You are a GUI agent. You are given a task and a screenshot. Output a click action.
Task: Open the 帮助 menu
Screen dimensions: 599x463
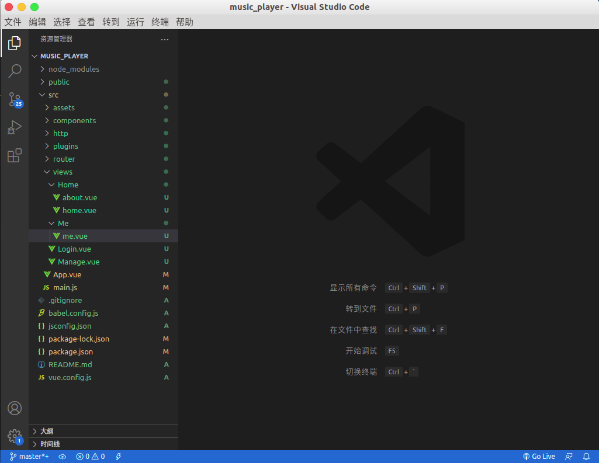(184, 22)
